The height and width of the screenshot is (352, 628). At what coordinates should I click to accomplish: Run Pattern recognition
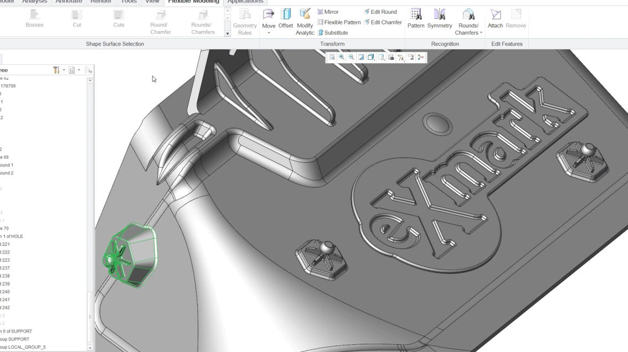point(416,19)
